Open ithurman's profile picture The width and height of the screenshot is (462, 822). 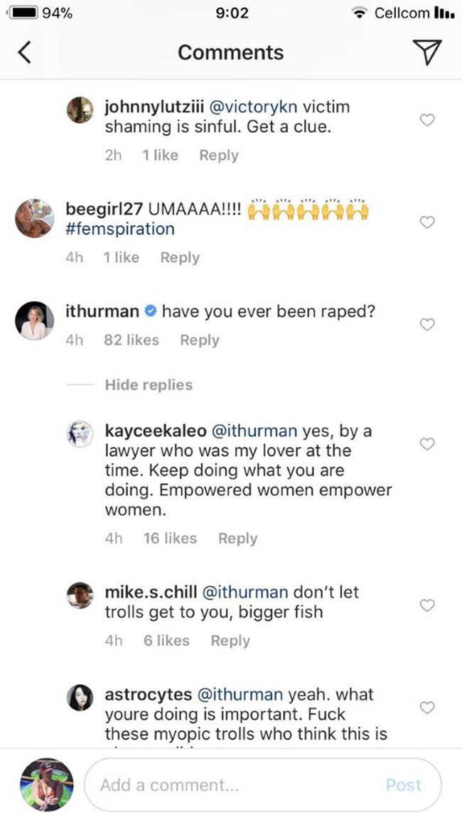click(x=34, y=322)
